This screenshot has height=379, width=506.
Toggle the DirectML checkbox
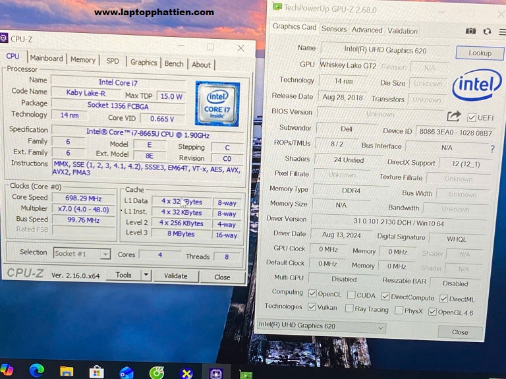(x=443, y=299)
